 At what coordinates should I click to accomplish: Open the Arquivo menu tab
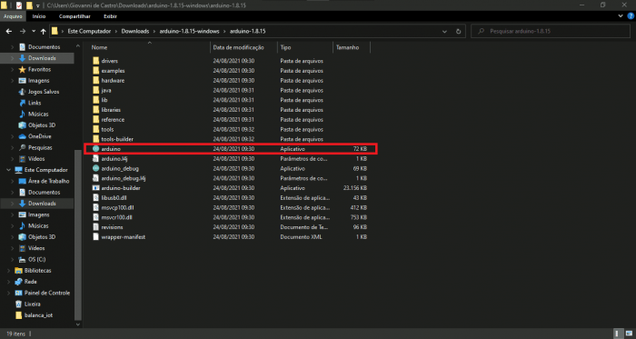click(13, 16)
